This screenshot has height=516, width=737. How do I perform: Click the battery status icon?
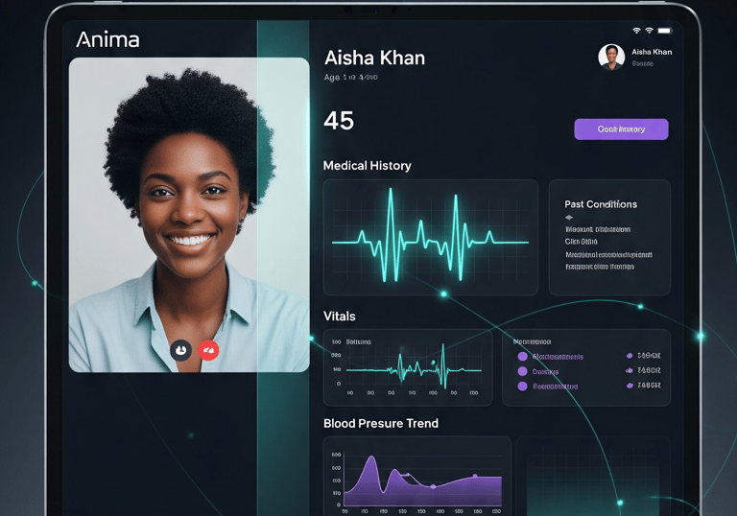[x=665, y=31]
